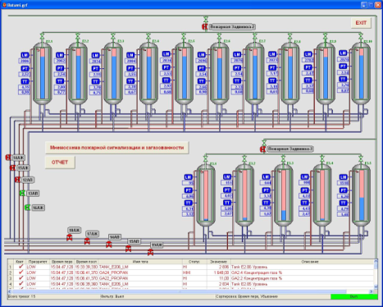Select the LM level sensor badge of tank E2.1
Viewport: 383px width, 307px height.
[25, 55]
